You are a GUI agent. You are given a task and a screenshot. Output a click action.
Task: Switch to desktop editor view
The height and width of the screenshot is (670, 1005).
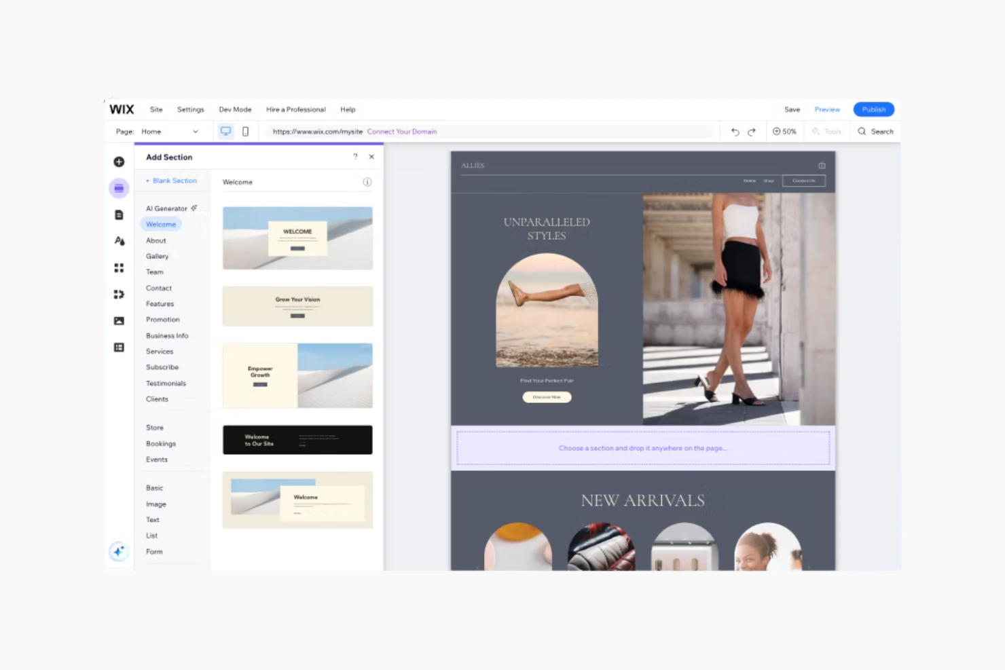pyautogui.click(x=225, y=131)
